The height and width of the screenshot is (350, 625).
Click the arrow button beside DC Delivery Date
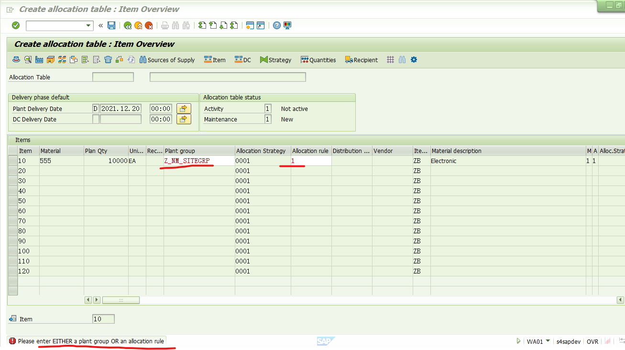click(x=184, y=119)
